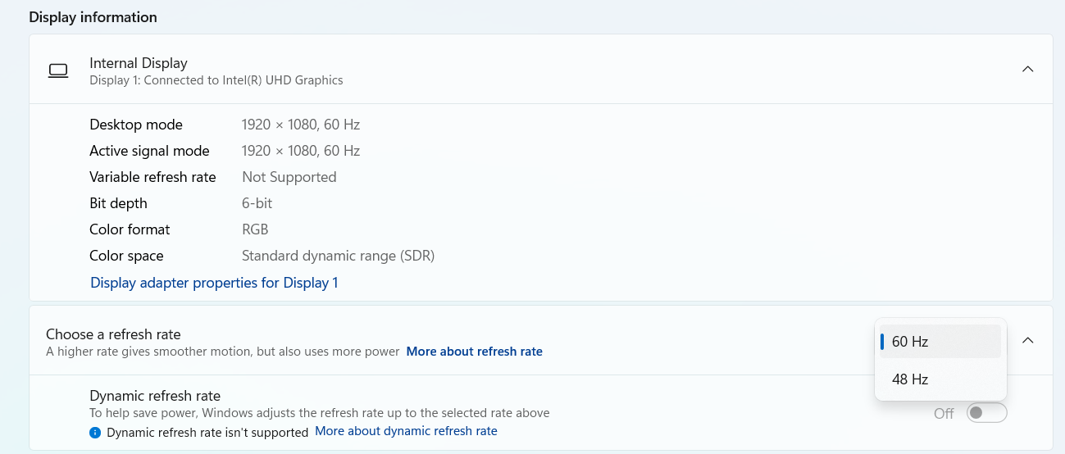Click the Off label next to toggle
Viewport: 1065px width, 454px height.
944,414
